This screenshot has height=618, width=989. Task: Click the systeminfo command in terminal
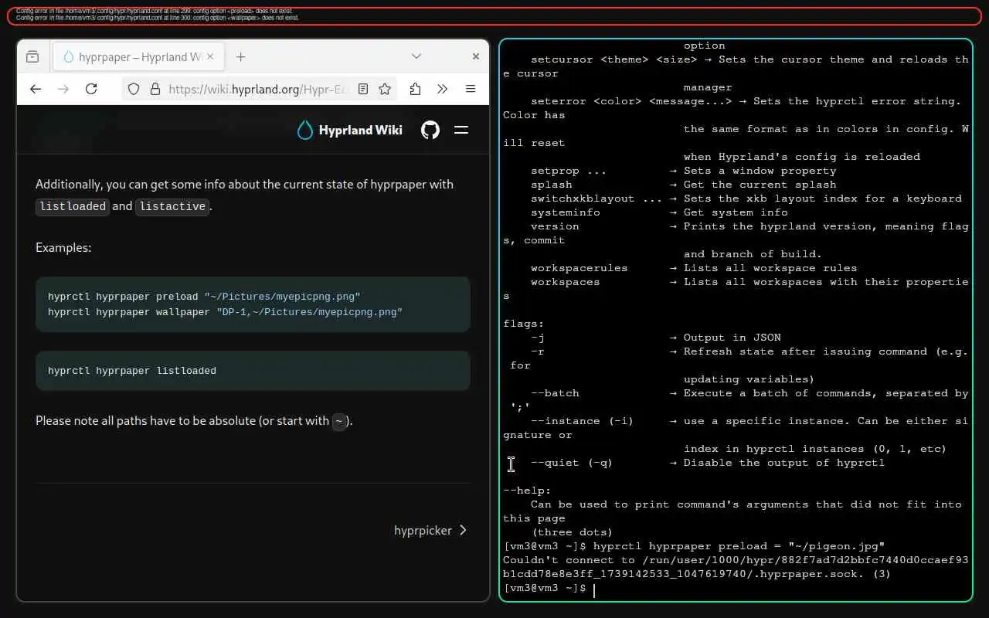tap(566, 212)
